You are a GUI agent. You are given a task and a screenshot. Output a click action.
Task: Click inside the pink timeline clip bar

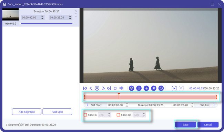[x=151, y=97]
